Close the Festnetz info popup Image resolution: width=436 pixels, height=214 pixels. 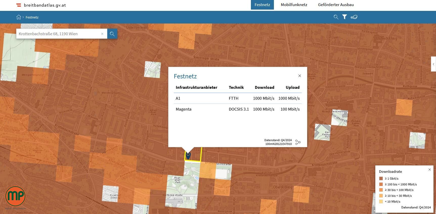tap(300, 76)
